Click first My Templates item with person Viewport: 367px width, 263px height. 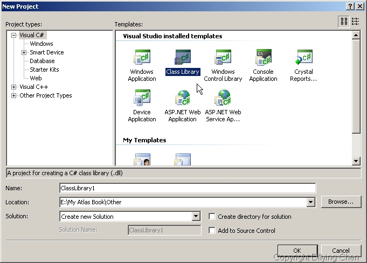[x=142, y=160]
